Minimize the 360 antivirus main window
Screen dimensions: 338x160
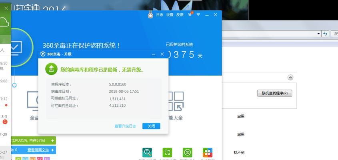click(207, 15)
